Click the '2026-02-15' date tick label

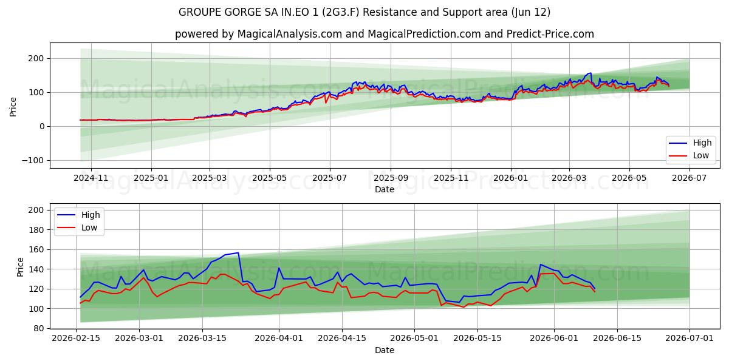76,338
